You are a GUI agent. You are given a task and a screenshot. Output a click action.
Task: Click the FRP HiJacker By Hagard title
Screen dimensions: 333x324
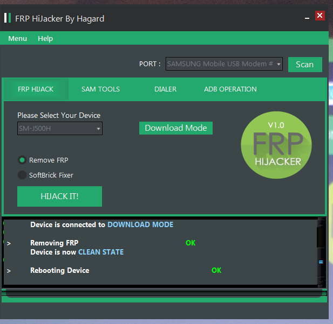coord(60,19)
